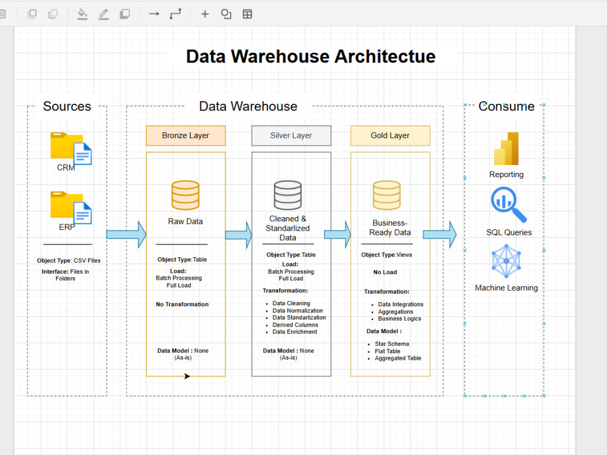Select the arrow from Bronze to Silver
Viewport: 607px width, 455px height.
point(239,235)
